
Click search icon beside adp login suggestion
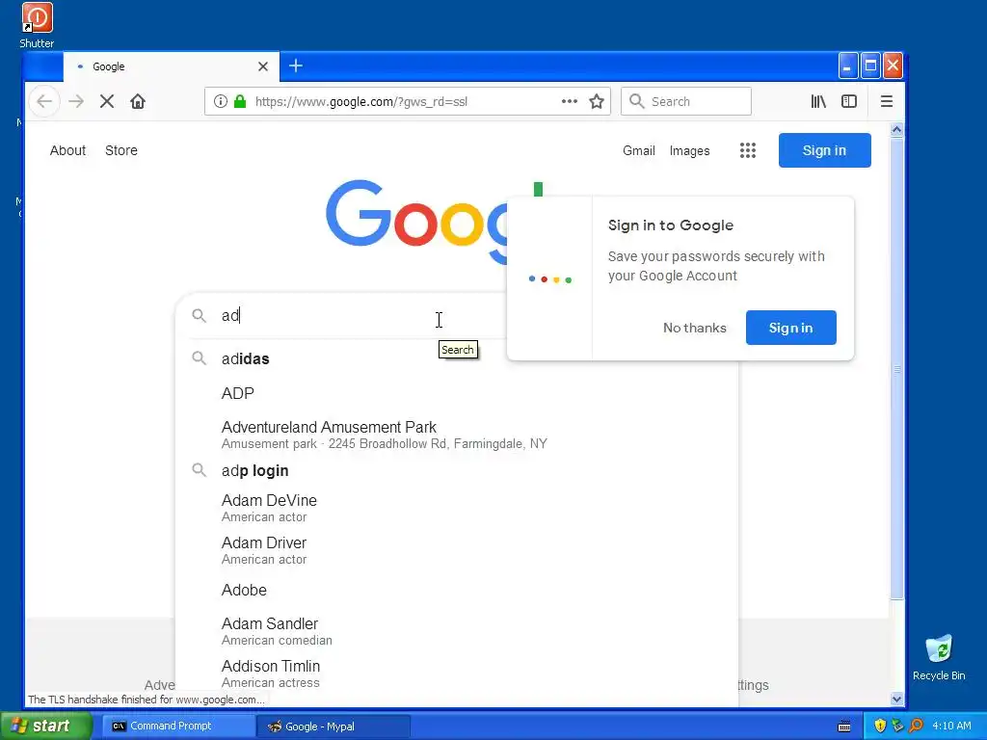click(x=199, y=470)
